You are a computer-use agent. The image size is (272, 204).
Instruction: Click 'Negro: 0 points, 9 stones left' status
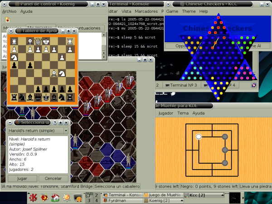[x=209, y=186]
